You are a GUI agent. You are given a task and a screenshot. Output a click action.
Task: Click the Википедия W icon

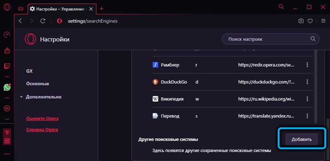pyautogui.click(x=155, y=99)
